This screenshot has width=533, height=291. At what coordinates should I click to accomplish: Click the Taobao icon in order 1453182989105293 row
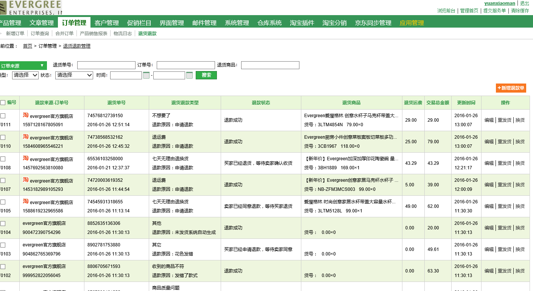[x=26, y=180]
